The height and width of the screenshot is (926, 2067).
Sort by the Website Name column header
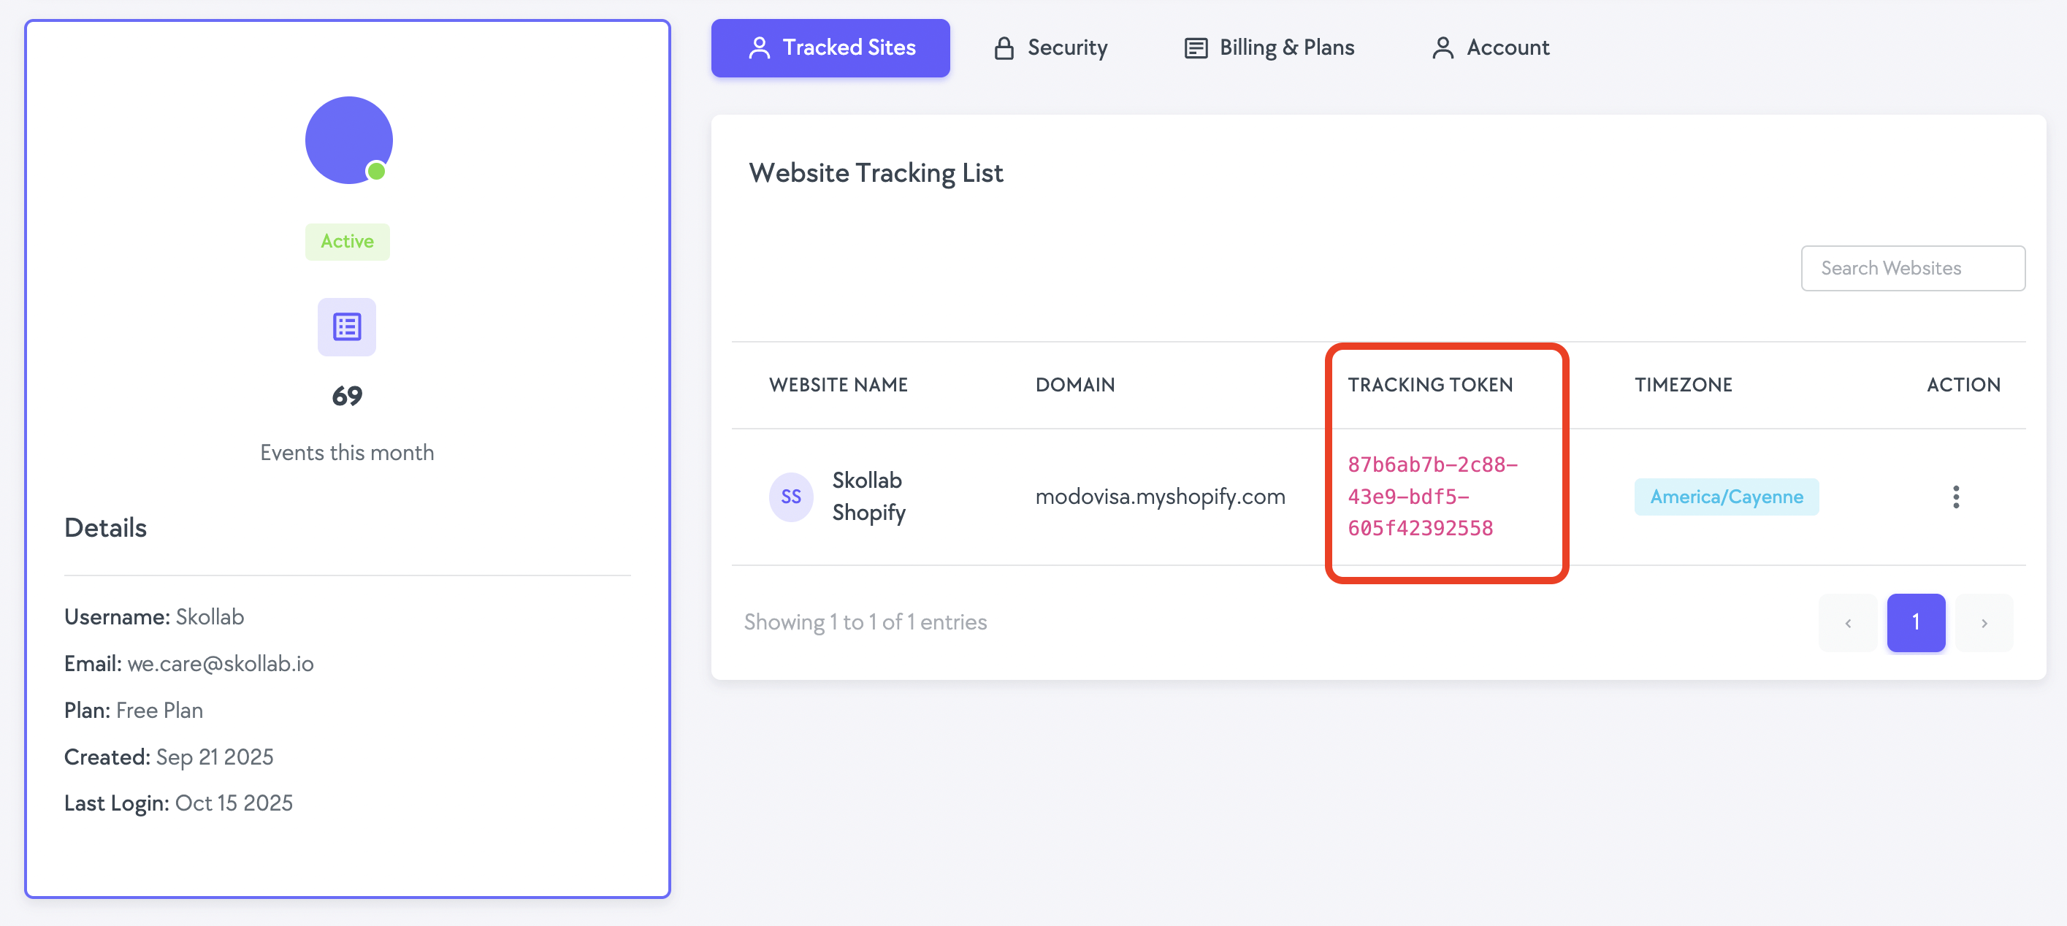(838, 384)
